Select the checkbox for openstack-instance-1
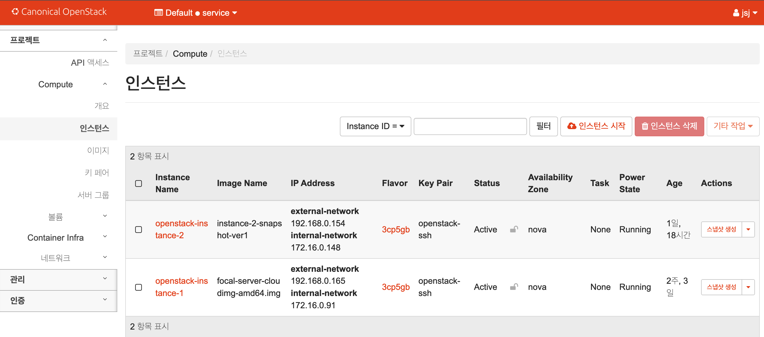Viewport: 764px width, 337px height. tap(139, 287)
